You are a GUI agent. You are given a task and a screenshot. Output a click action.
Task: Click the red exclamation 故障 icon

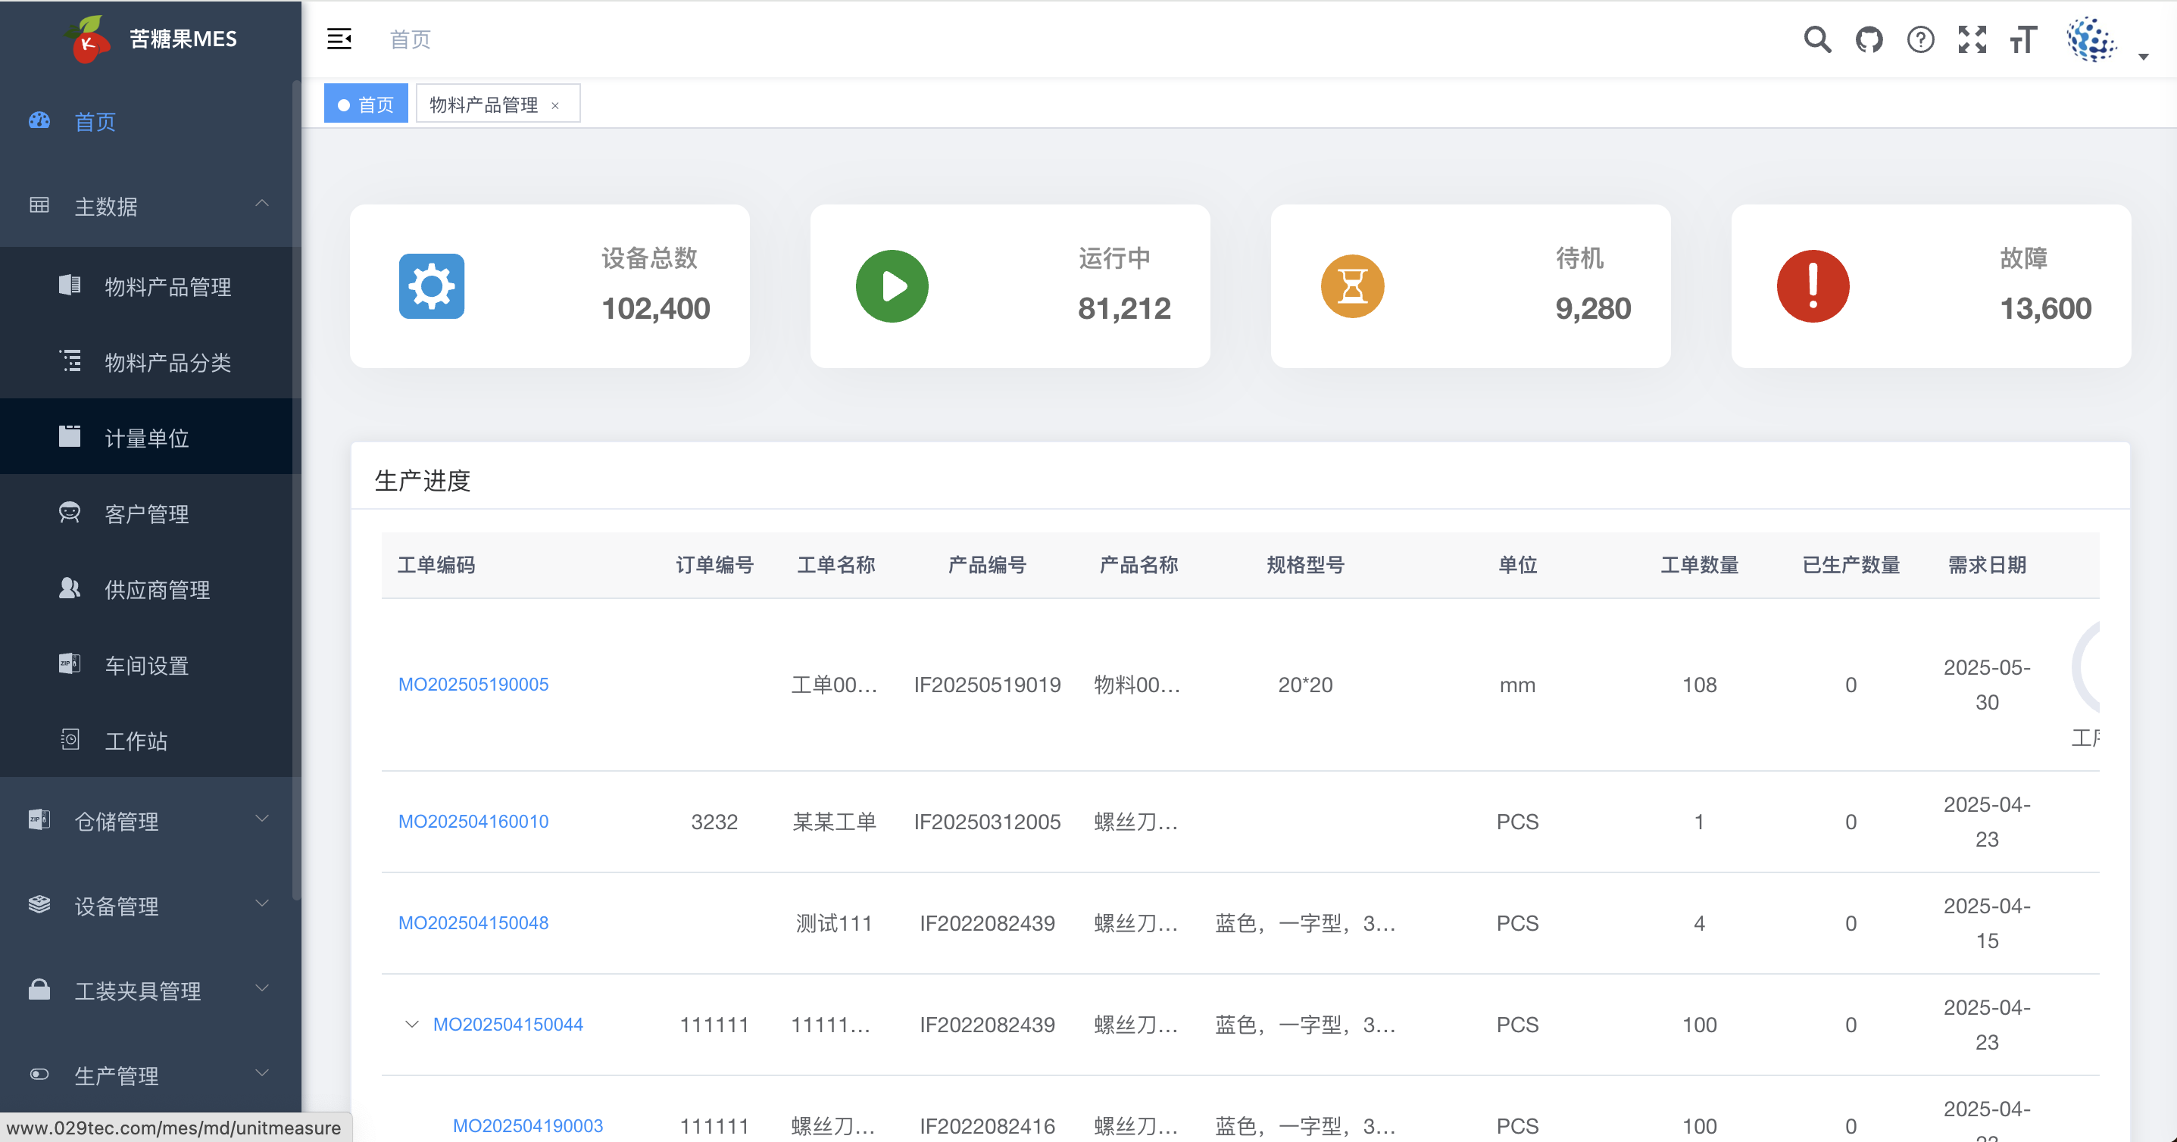click(1813, 285)
